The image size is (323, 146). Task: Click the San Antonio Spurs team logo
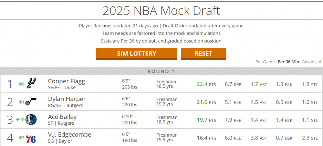(x=31, y=84)
